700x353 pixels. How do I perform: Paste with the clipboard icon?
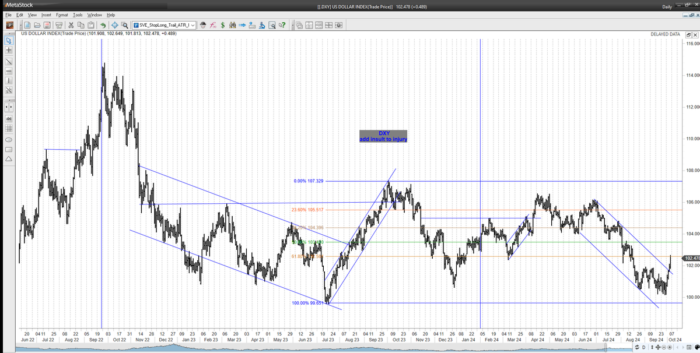click(91, 25)
